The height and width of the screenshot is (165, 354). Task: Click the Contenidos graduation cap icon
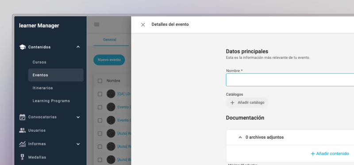click(x=23, y=47)
